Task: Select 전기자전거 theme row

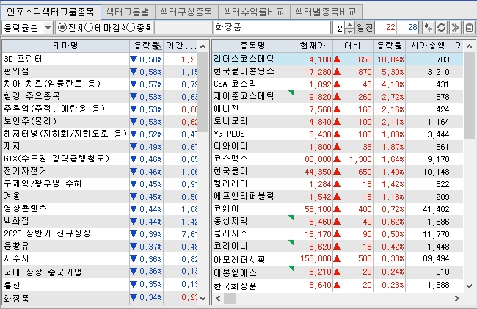Action: point(100,171)
